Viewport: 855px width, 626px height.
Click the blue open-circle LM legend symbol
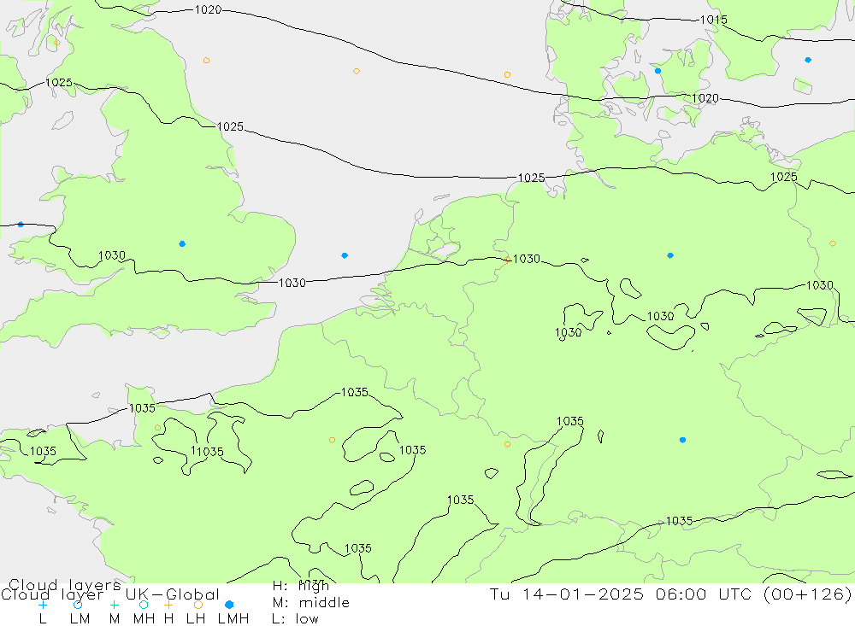[78, 605]
